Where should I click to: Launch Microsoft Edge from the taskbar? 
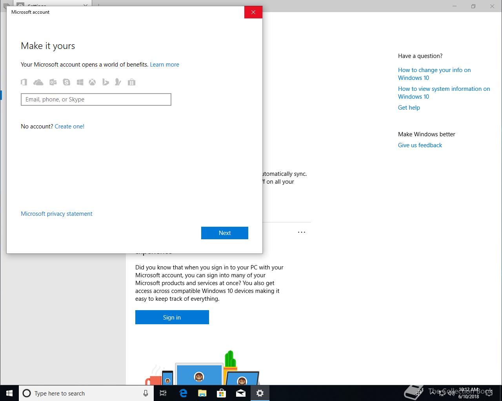183,393
